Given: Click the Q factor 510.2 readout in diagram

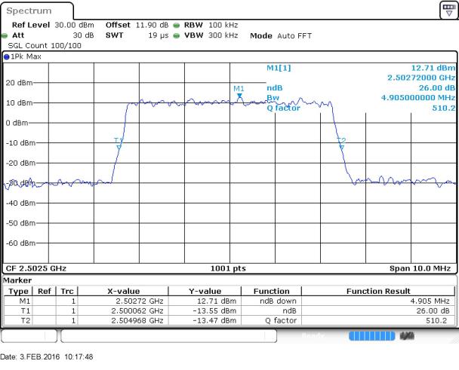Looking at the screenshot, I should click(x=444, y=108).
